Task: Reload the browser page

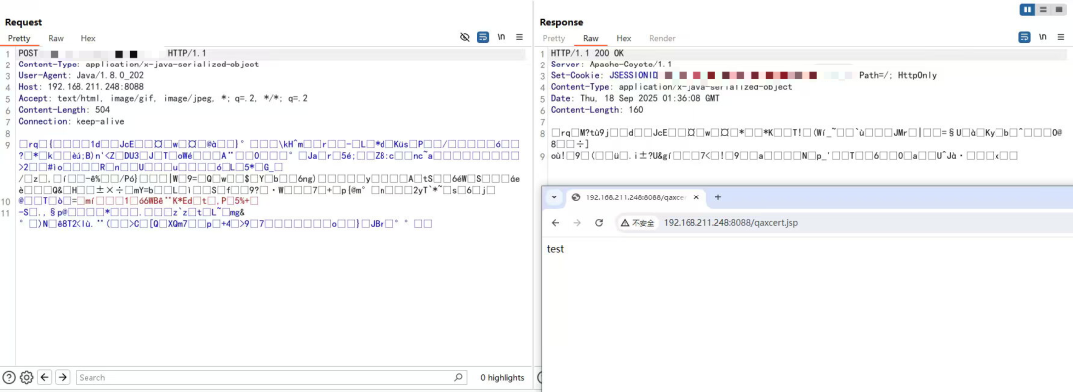Action: click(599, 223)
